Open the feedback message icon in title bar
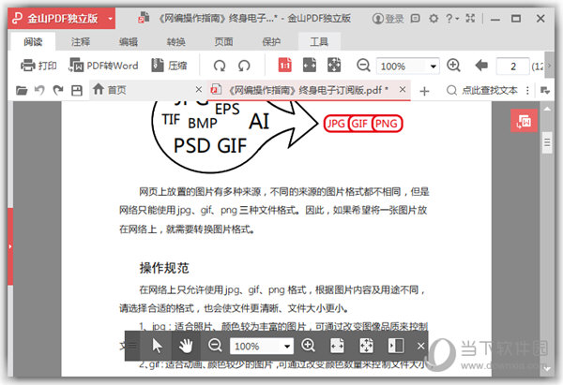 [x=415, y=18]
